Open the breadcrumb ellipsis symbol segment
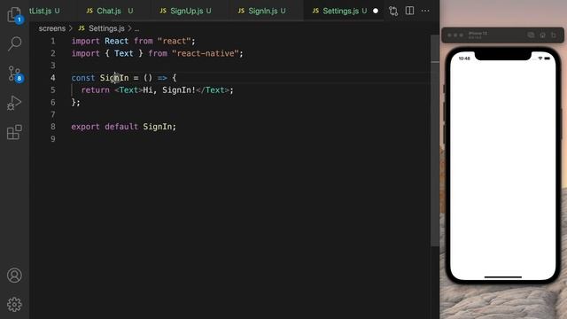Screen dimensions: 567x319 point(136,28)
